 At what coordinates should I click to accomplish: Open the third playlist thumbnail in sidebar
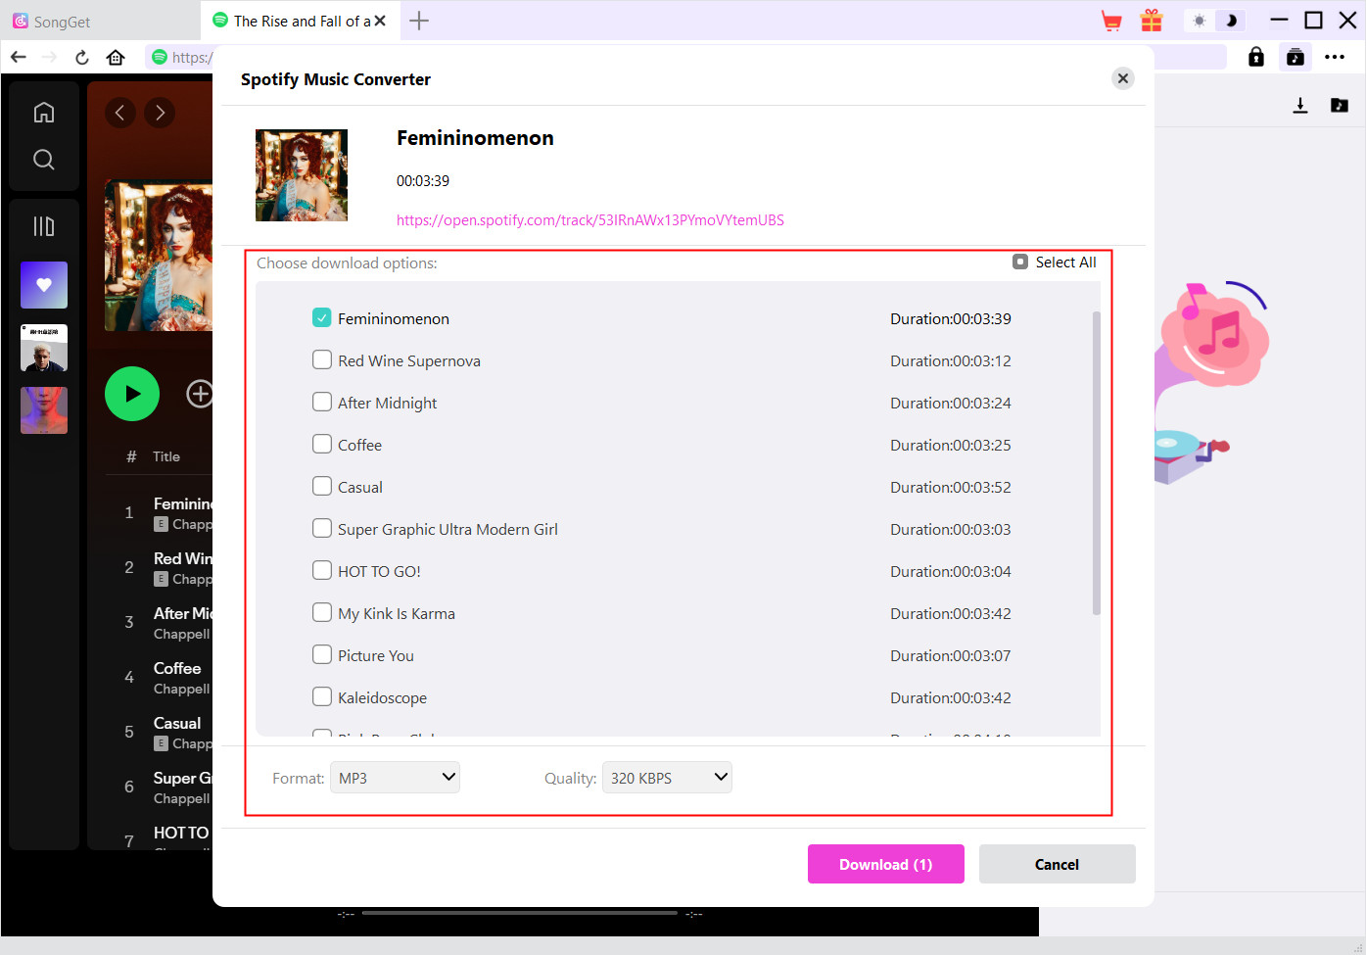(44, 410)
